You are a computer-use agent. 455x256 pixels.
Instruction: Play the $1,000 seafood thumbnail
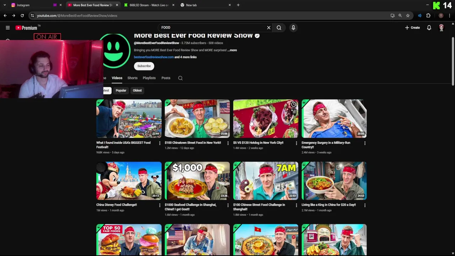click(x=197, y=181)
